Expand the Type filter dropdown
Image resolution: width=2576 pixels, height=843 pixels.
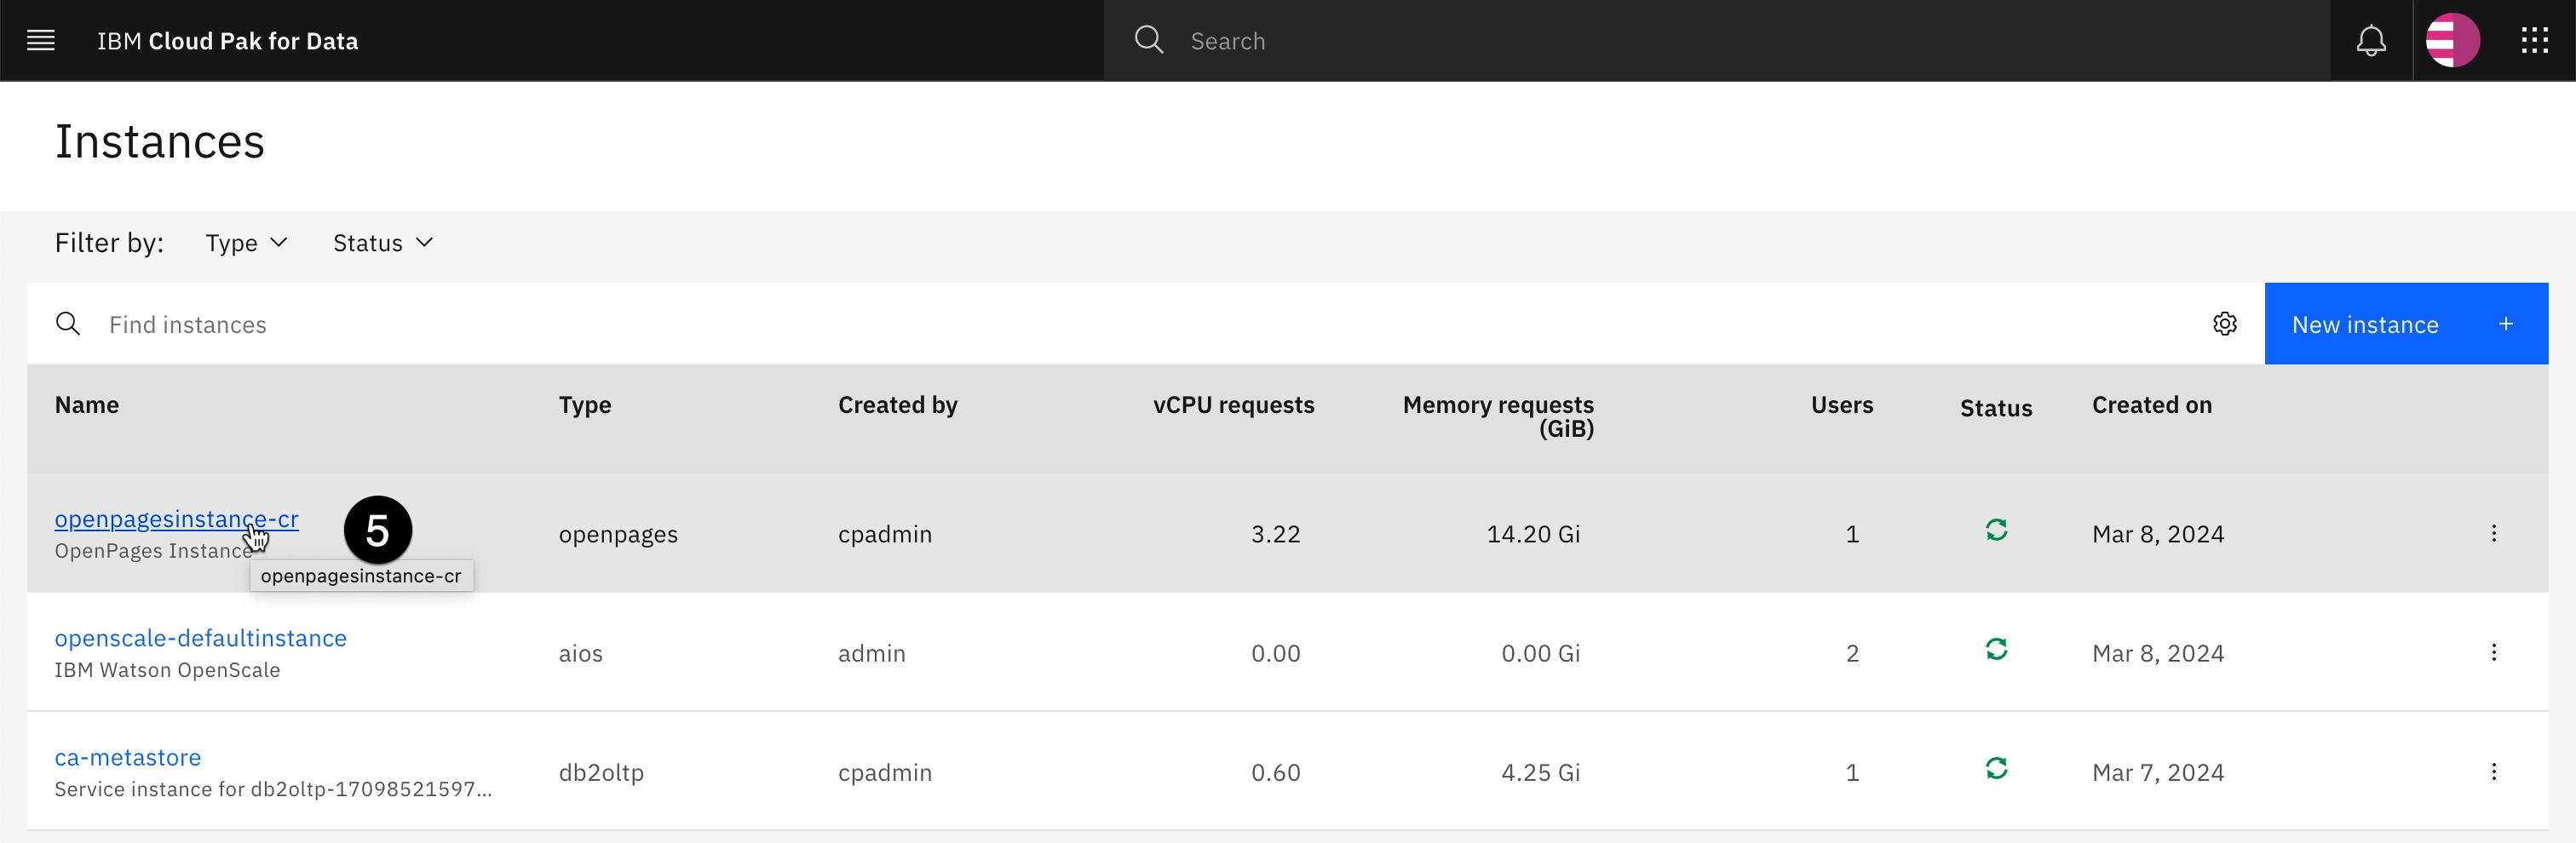click(x=247, y=243)
